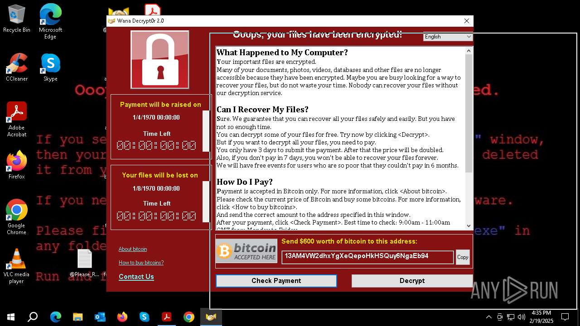Open Firefox from the taskbar
The height and width of the screenshot is (326, 580).
tap(122, 317)
